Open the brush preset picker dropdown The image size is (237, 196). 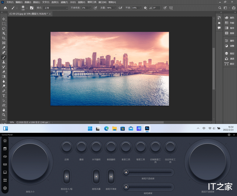pyautogui.click(x=25, y=7)
